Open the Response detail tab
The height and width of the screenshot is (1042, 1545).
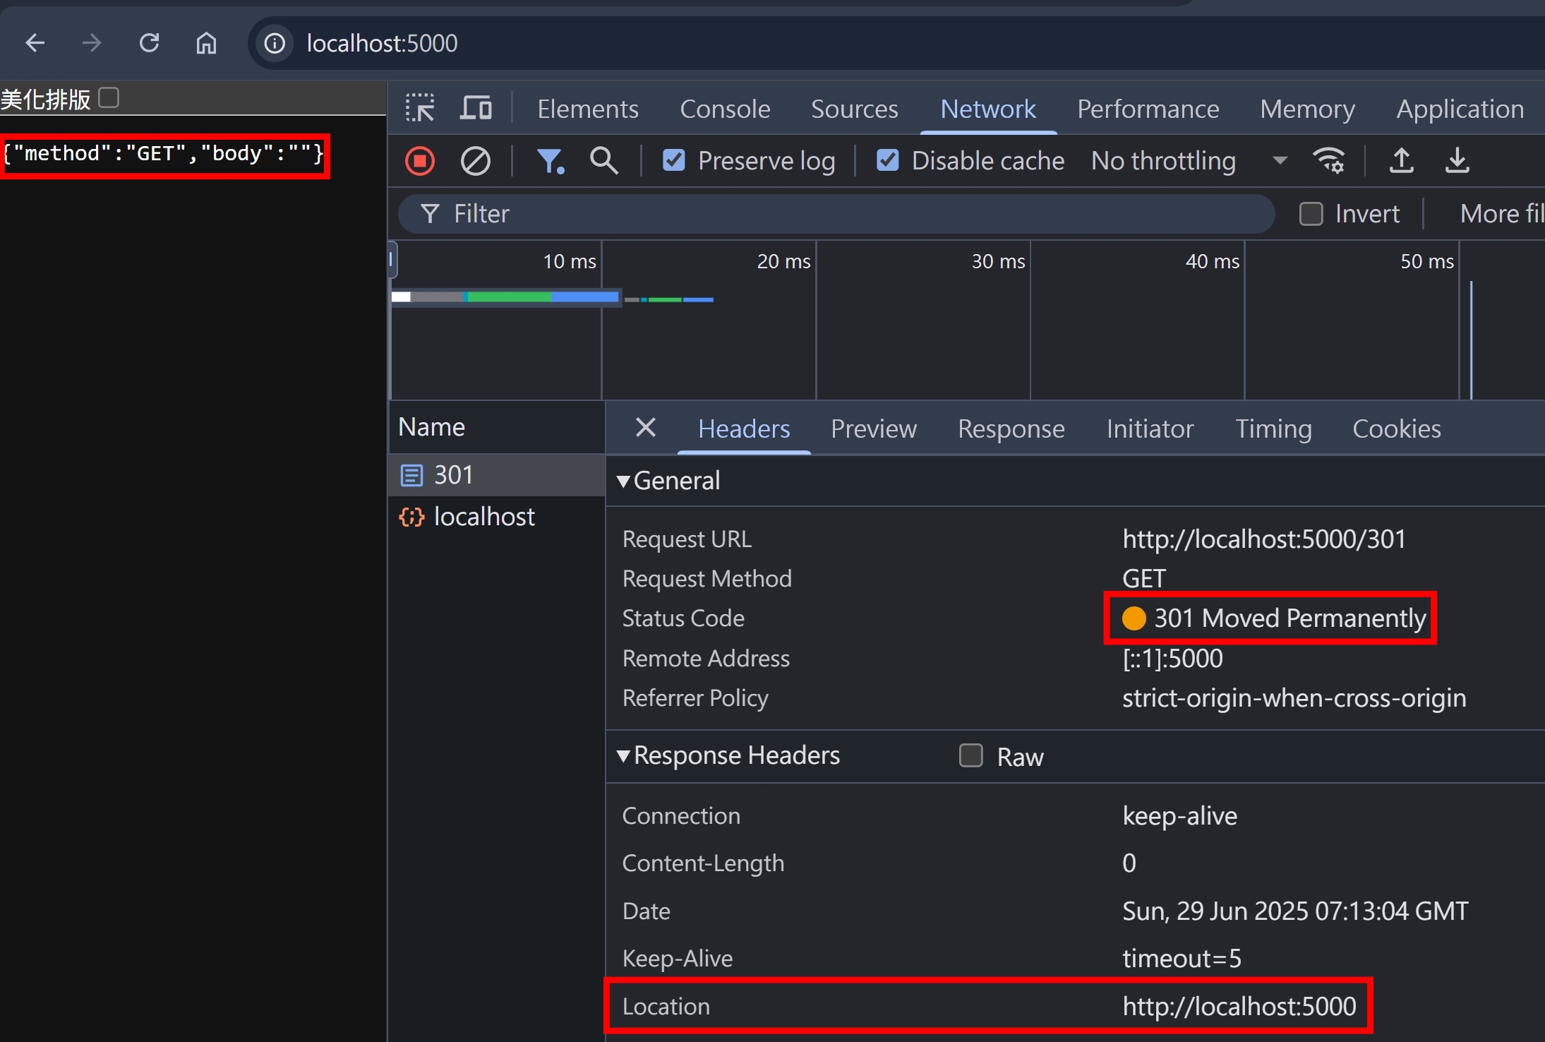click(1011, 429)
